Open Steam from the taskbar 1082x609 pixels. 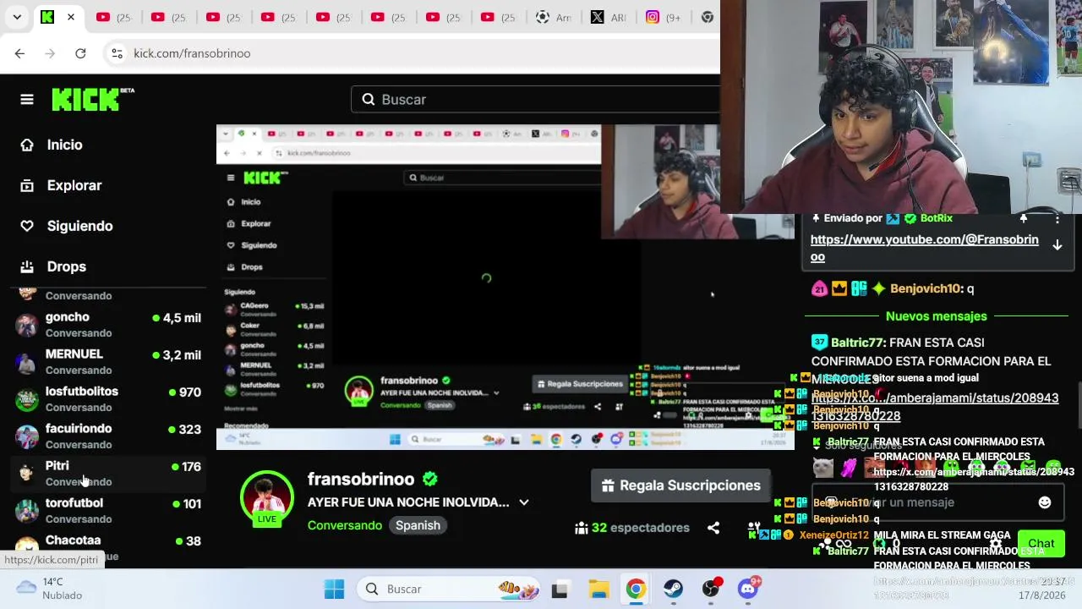pyautogui.click(x=673, y=589)
